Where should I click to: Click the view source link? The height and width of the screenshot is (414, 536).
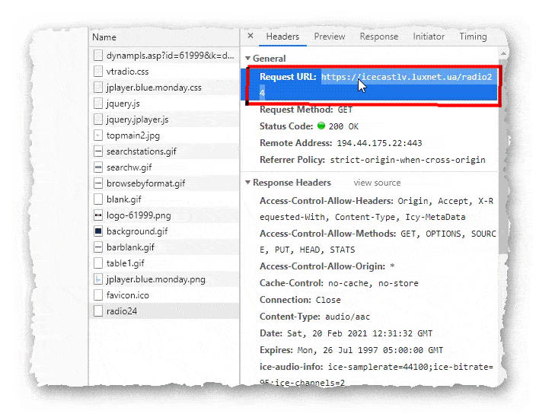click(377, 183)
